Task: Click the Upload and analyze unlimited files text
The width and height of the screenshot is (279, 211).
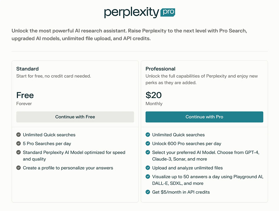Action: pos(187,168)
